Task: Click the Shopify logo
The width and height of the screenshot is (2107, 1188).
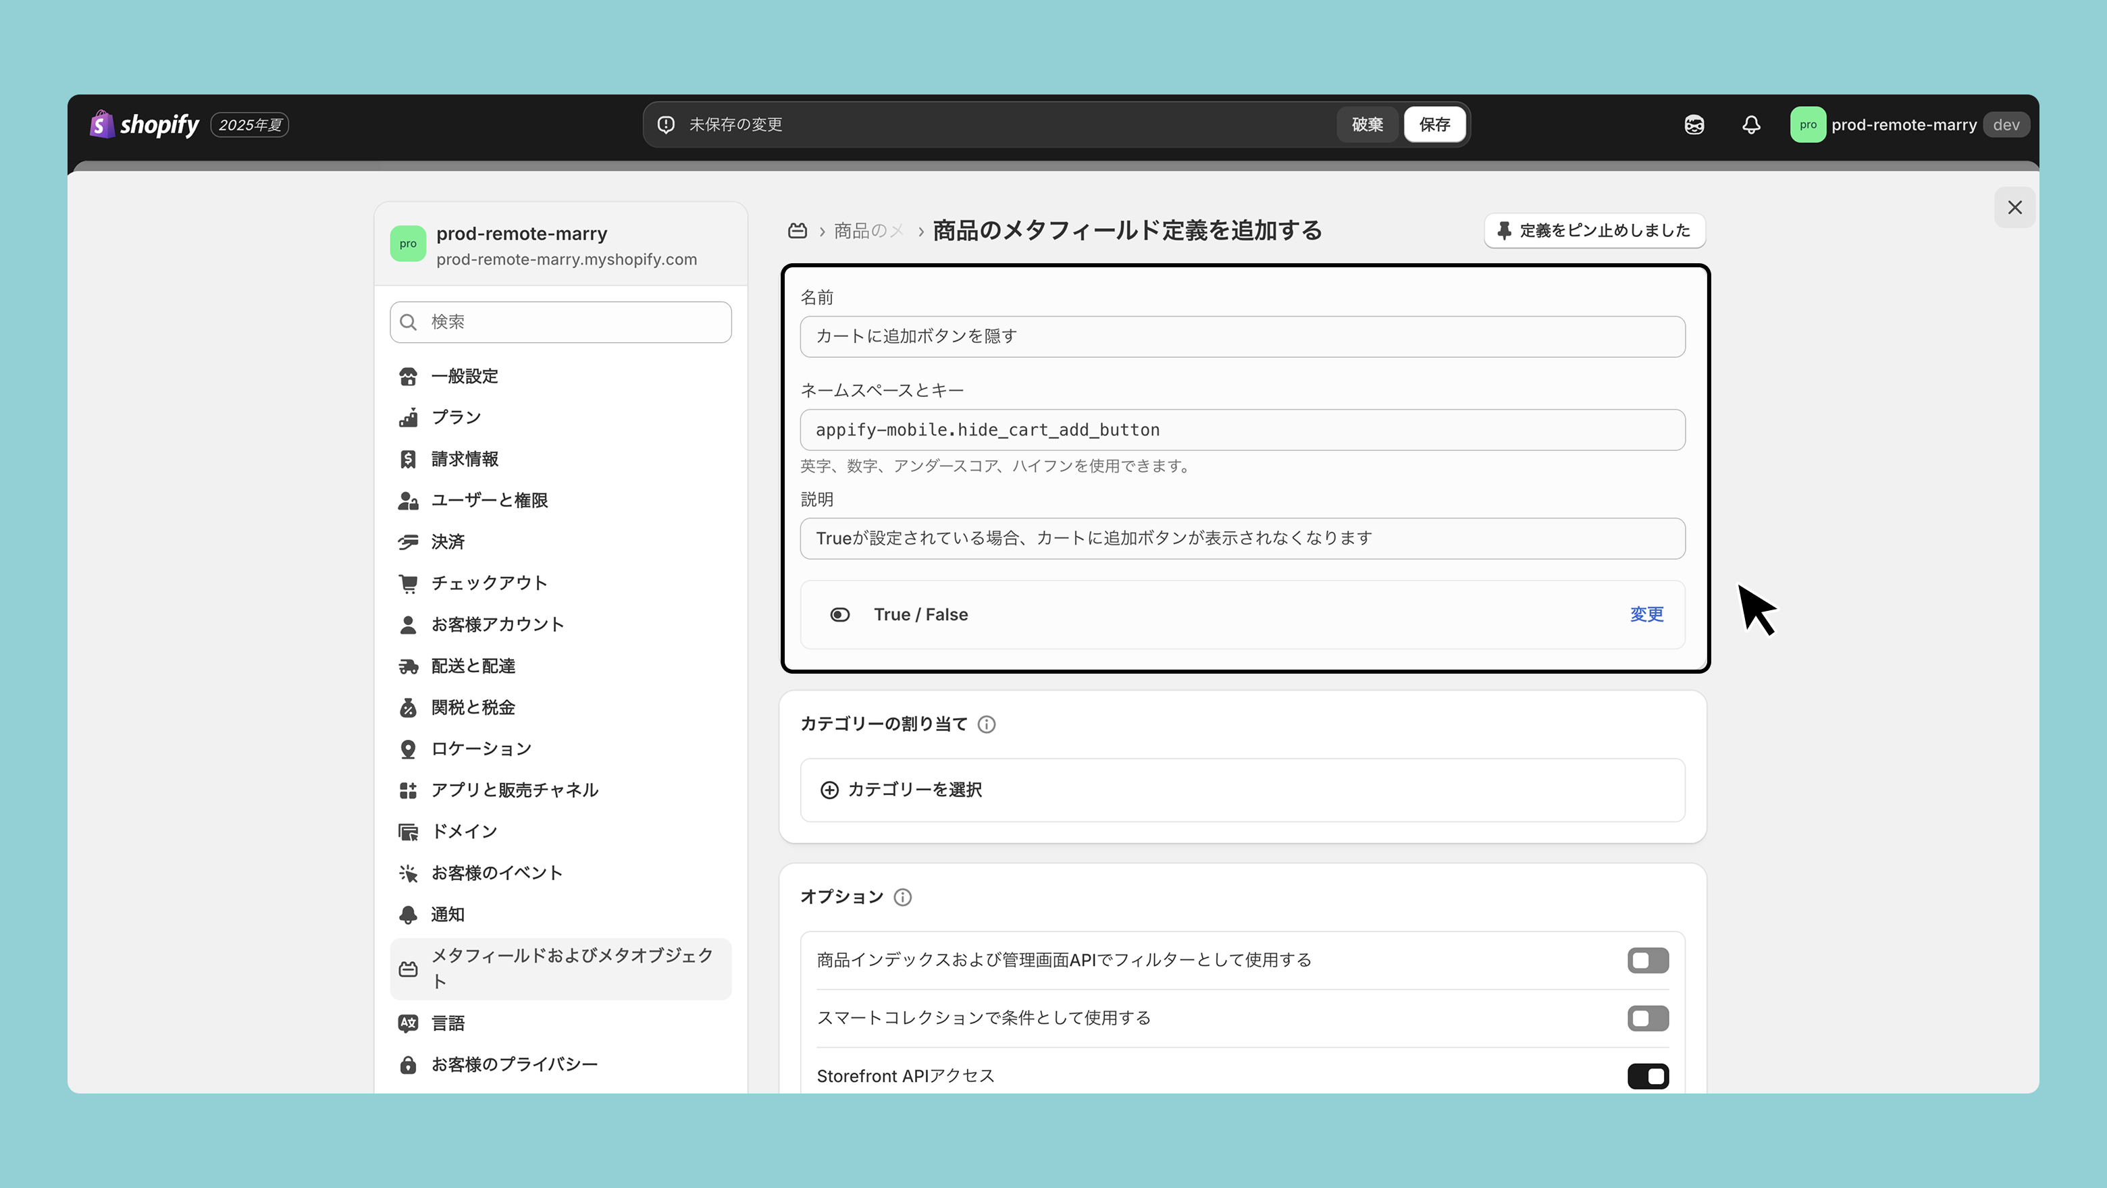Action: click(x=145, y=124)
